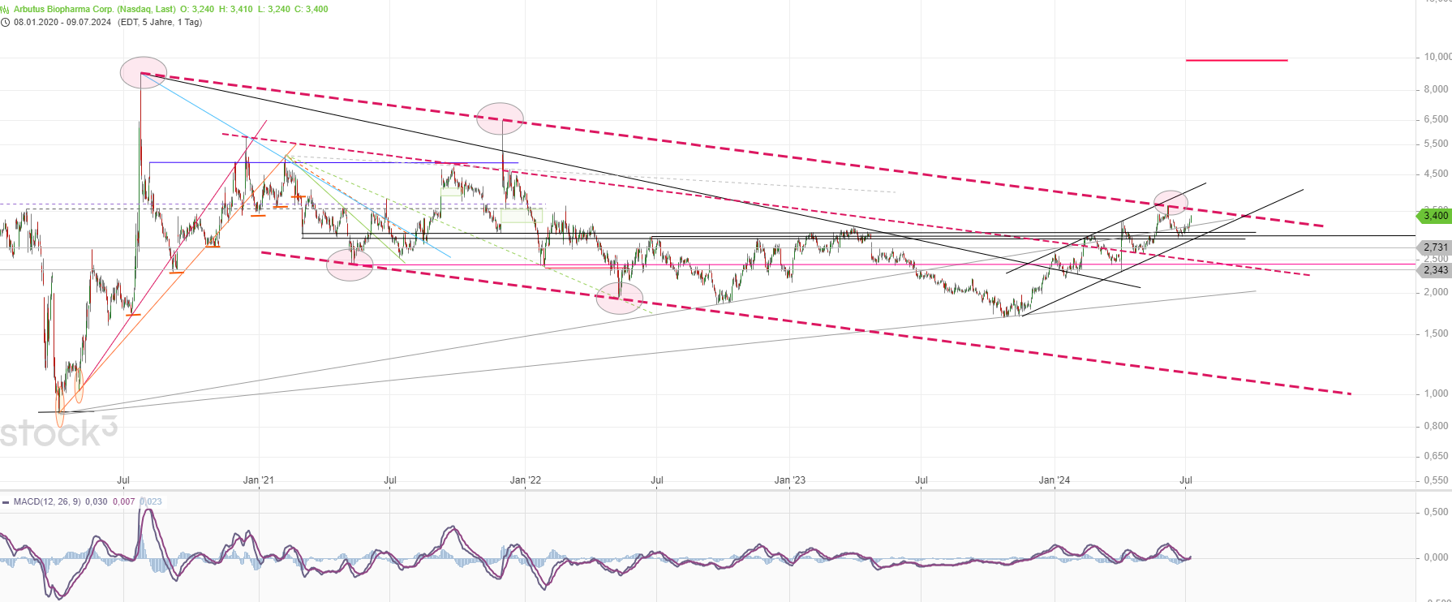Click the Jan '24 time axis label
Viewport: 1452px width, 602px height.
1054,480
